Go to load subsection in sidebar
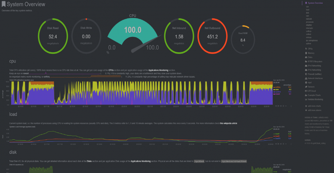The width and height of the screenshot is (334, 173). click(308, 10)
